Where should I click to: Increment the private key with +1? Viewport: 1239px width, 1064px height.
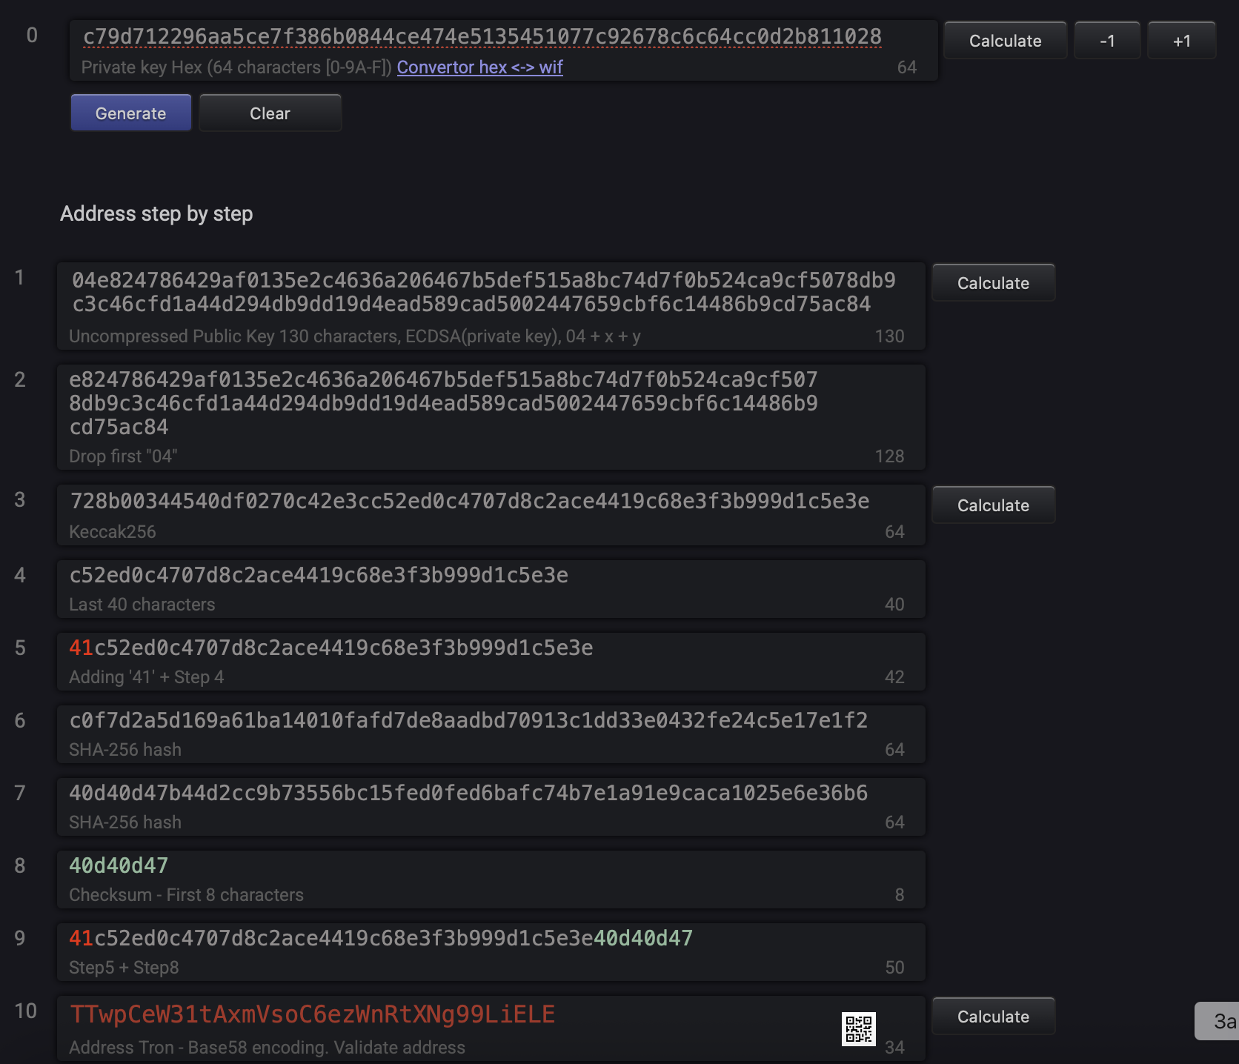pyautogui.click(x=1181, y=41)
